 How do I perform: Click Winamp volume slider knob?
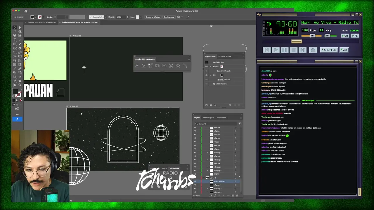313,36
